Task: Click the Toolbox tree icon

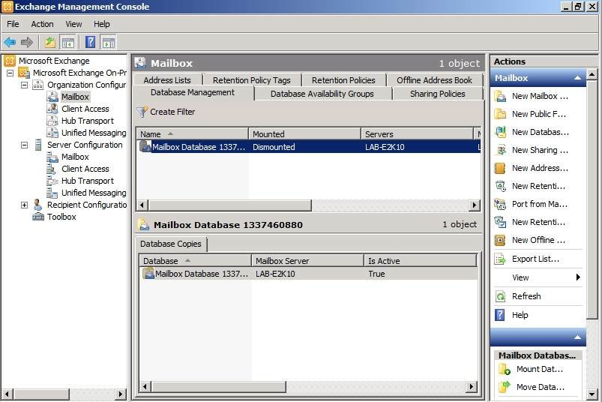Action: click(38, 217)
